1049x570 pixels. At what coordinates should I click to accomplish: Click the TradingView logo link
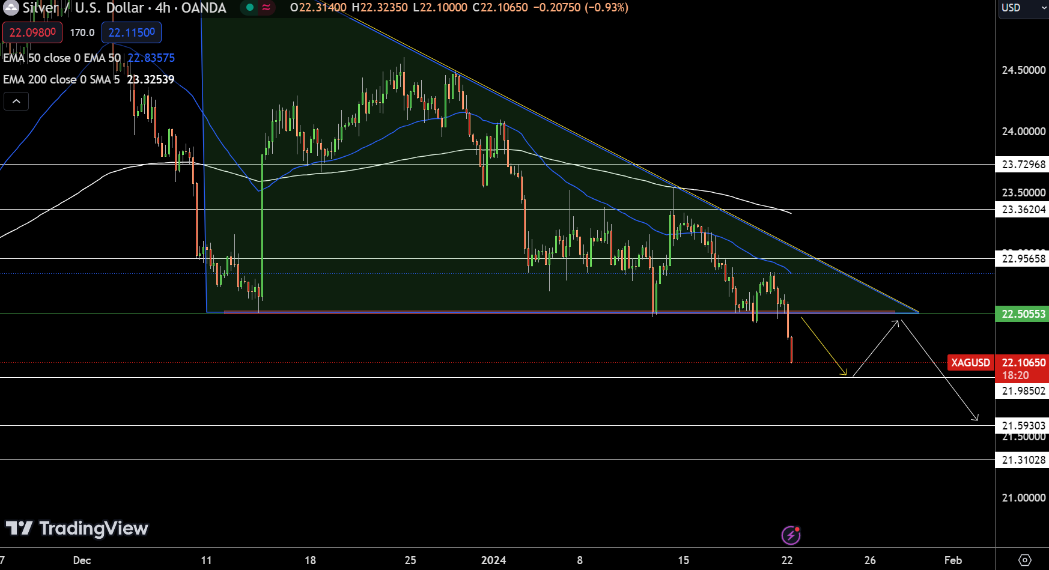click(77, 528)
